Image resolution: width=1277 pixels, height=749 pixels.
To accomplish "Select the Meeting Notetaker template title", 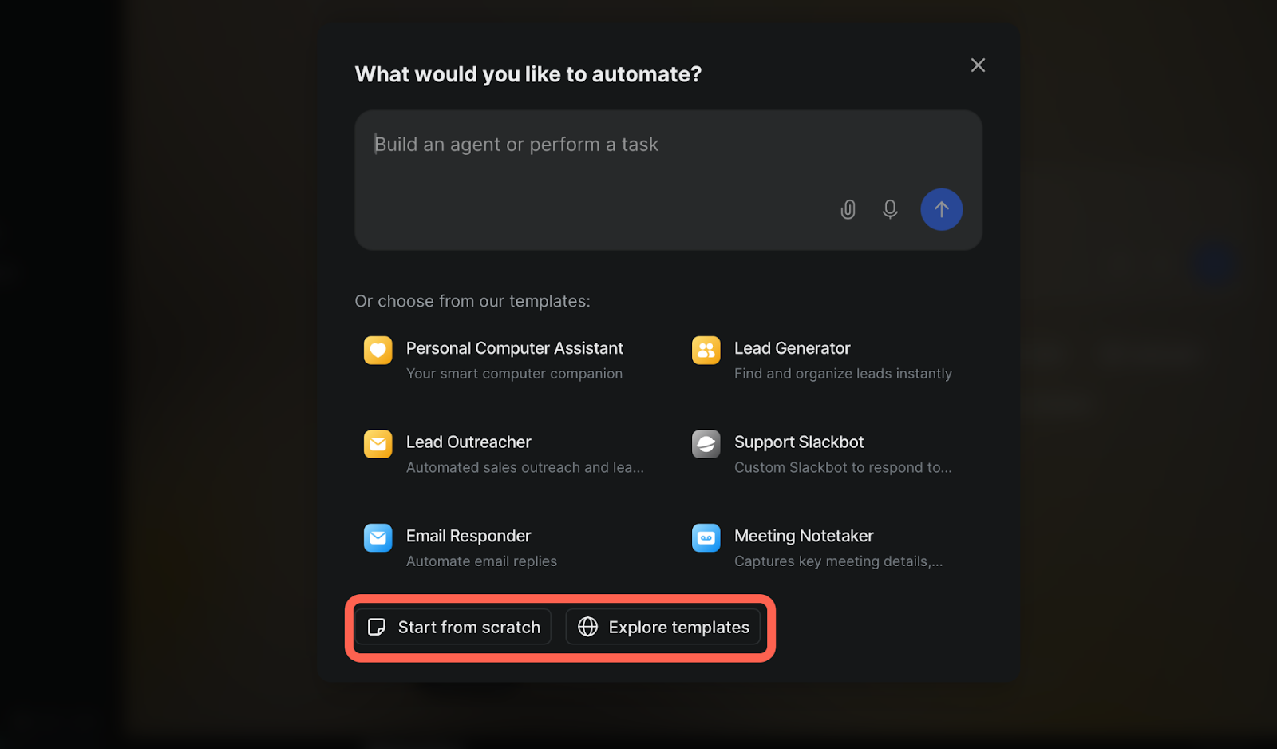I will coord(804,536).
